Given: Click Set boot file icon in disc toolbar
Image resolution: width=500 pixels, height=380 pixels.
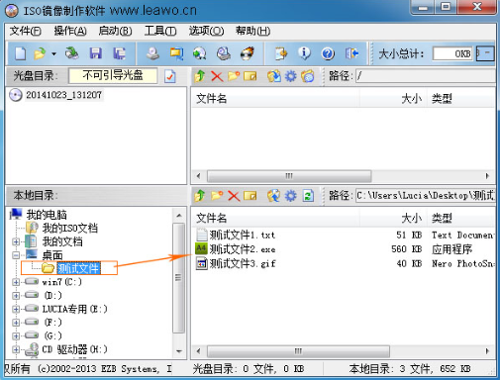Looking at the screenshot, I should 308,76.
